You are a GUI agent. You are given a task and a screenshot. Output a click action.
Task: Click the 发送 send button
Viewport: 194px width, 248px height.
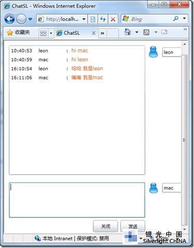[x=133, y=226]
